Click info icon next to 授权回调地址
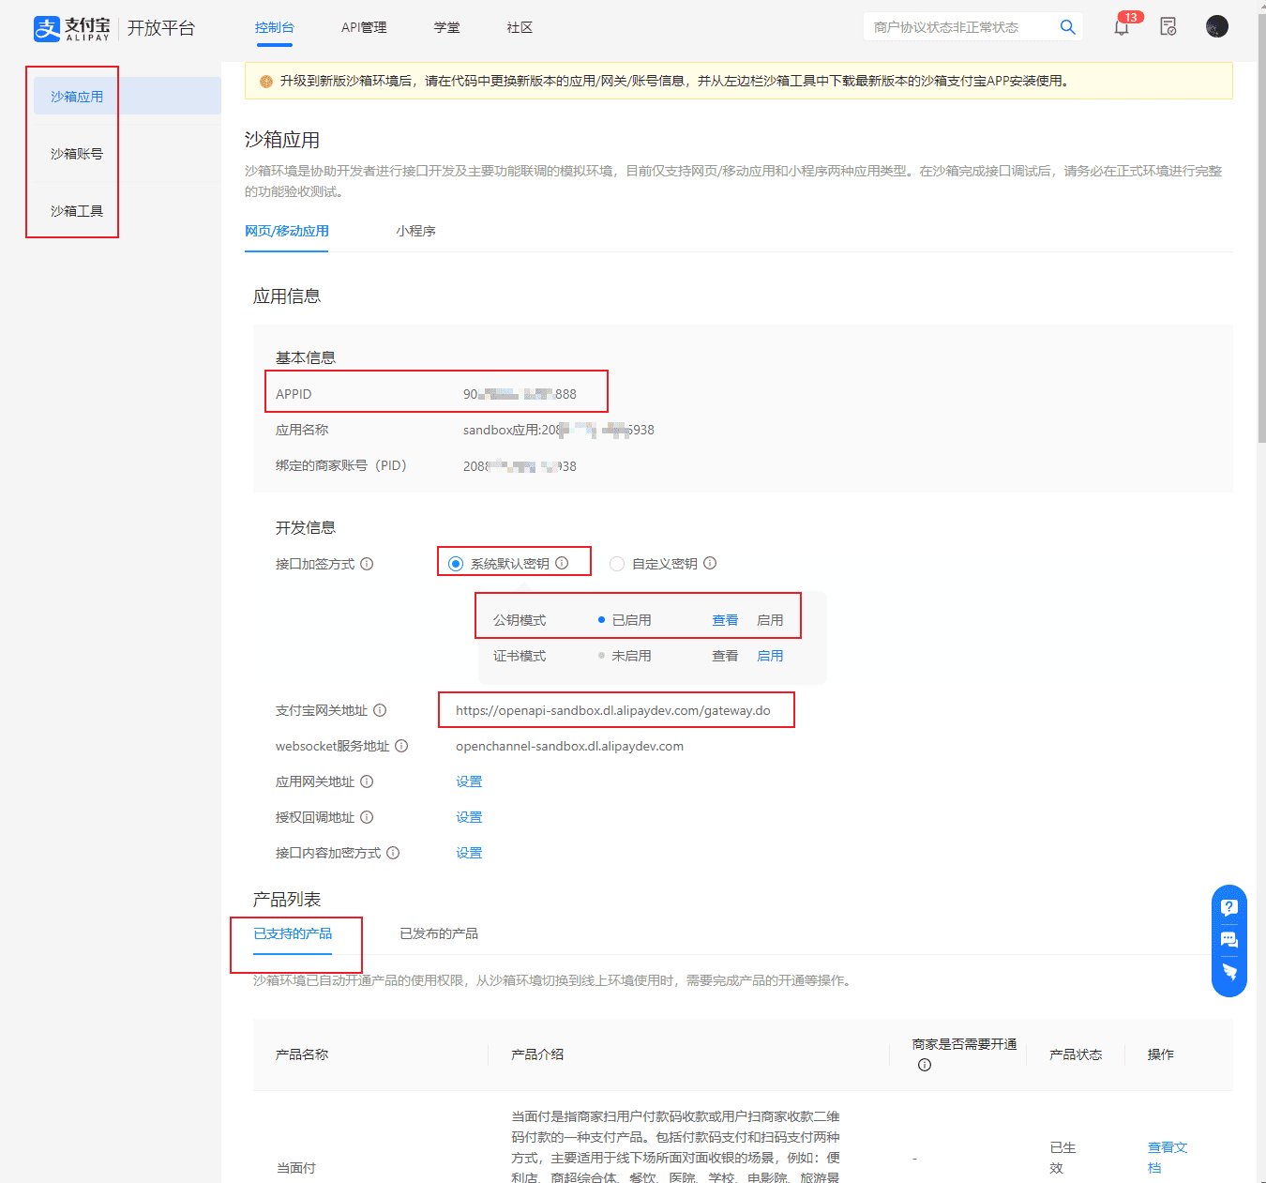 coord(367,817)
